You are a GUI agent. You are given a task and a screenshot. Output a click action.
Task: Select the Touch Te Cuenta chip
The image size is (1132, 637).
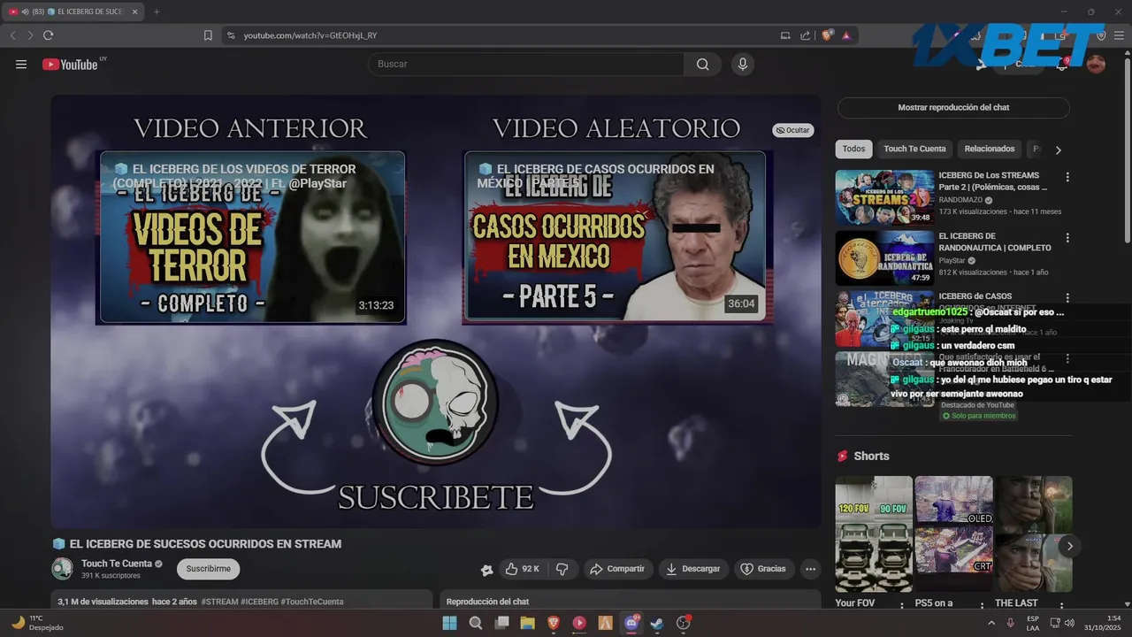[x=914, y=149]
